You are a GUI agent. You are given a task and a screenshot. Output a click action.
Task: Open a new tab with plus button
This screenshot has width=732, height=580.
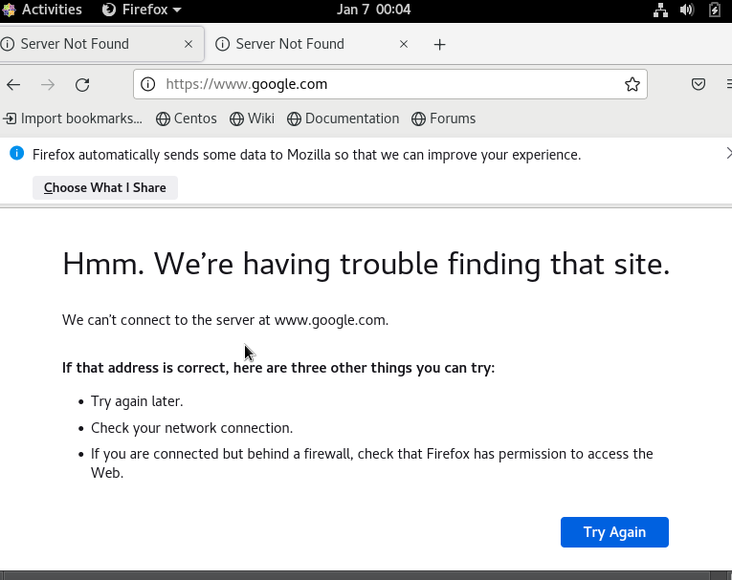click(439, 45)
